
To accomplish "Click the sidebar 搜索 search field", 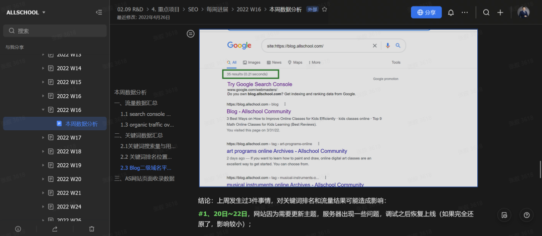I will [55, 31].
